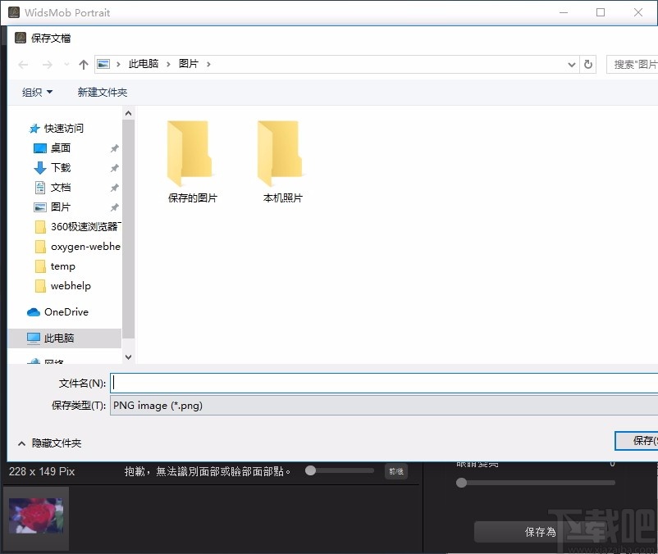Open 文档 in quick access
The height and width of the screenshot is (554, 658).
click(x=61, y=188)
